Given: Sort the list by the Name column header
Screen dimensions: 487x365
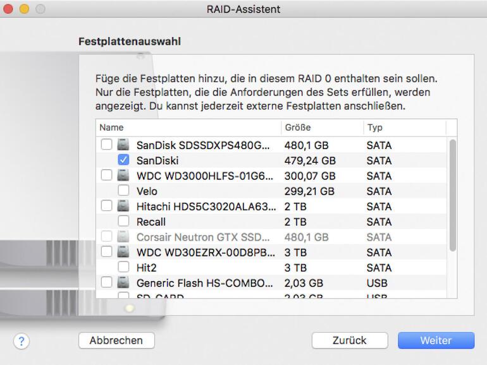Looking at the screenshot, I should 188,128.
